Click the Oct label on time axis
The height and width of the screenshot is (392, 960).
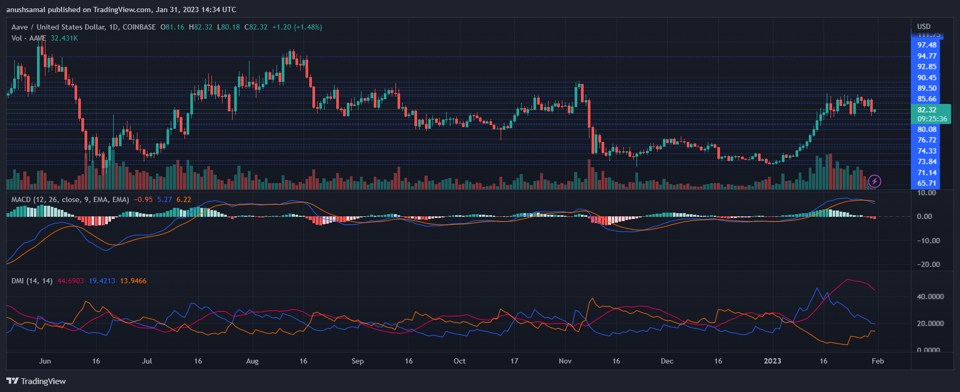point(459,361)
